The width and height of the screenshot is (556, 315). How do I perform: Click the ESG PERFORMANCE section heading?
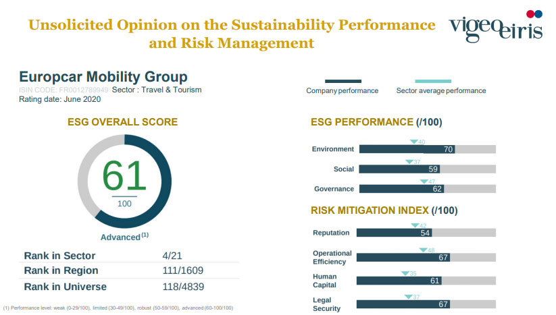point(376,122)
